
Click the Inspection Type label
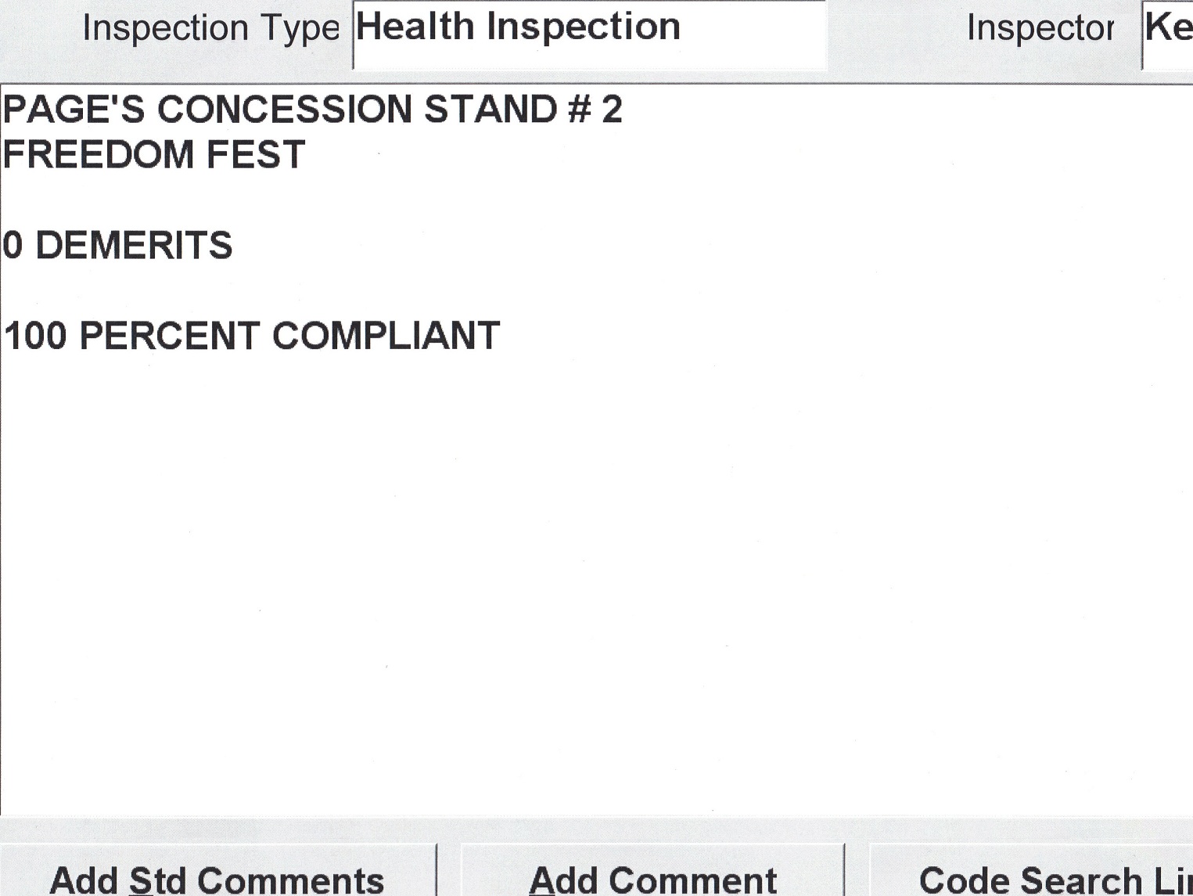click(210, 29)
